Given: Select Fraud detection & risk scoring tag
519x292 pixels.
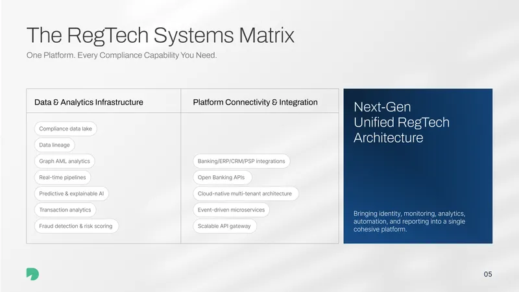Looking at the screenshot, I should tap(76, 226).
